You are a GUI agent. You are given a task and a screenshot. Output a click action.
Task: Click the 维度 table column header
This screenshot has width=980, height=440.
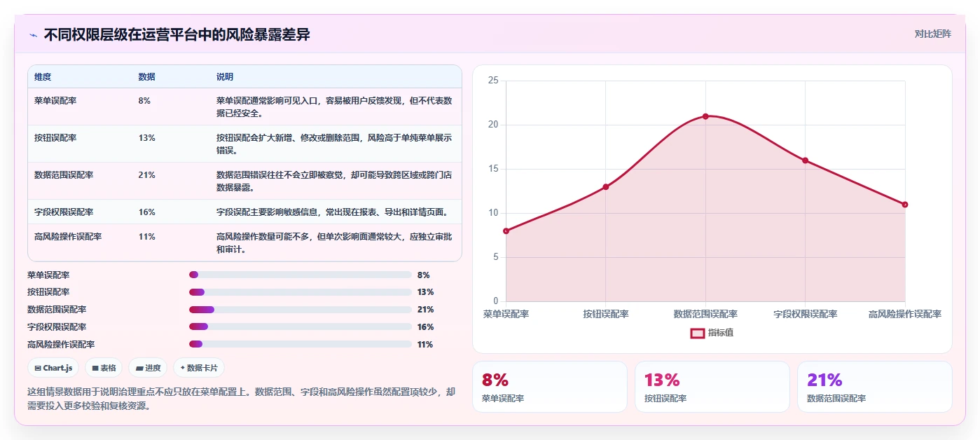43,76
